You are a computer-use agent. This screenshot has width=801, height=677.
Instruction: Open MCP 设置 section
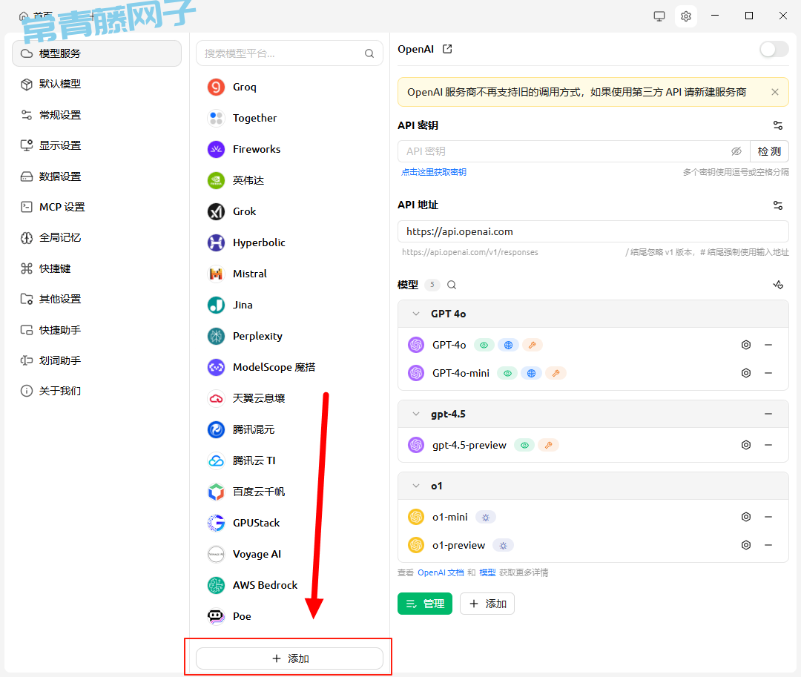96,208
